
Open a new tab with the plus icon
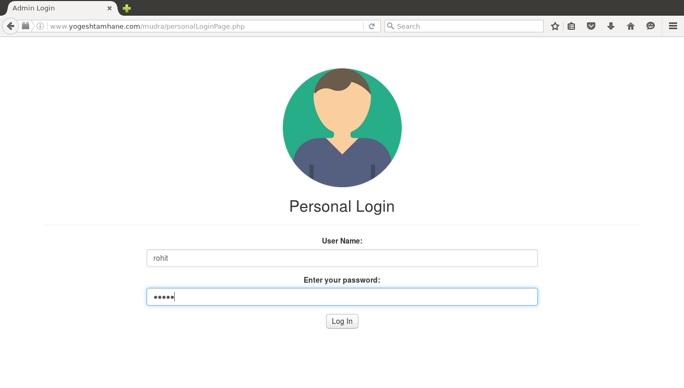(127, 8)
